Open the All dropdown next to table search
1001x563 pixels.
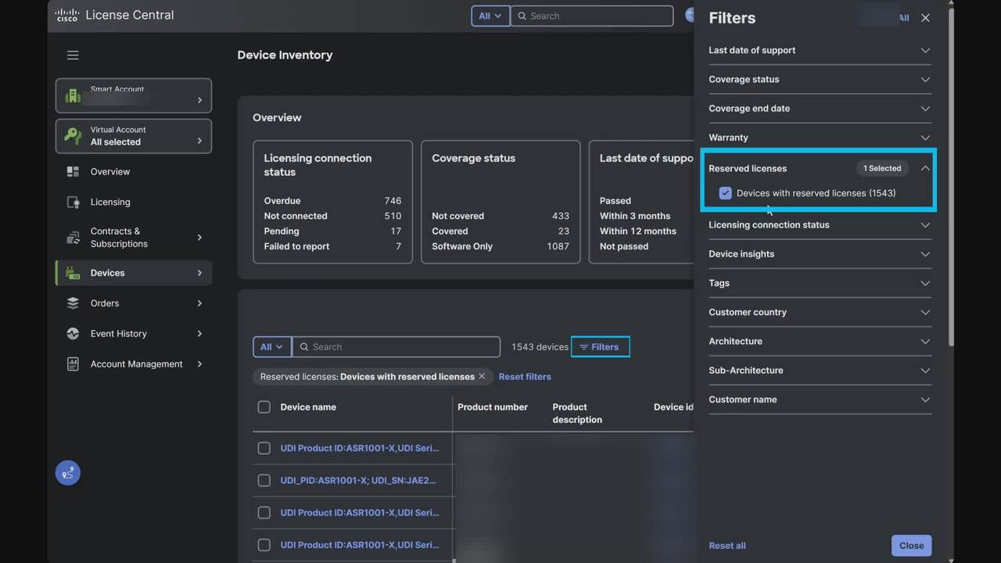pos(271,347)
